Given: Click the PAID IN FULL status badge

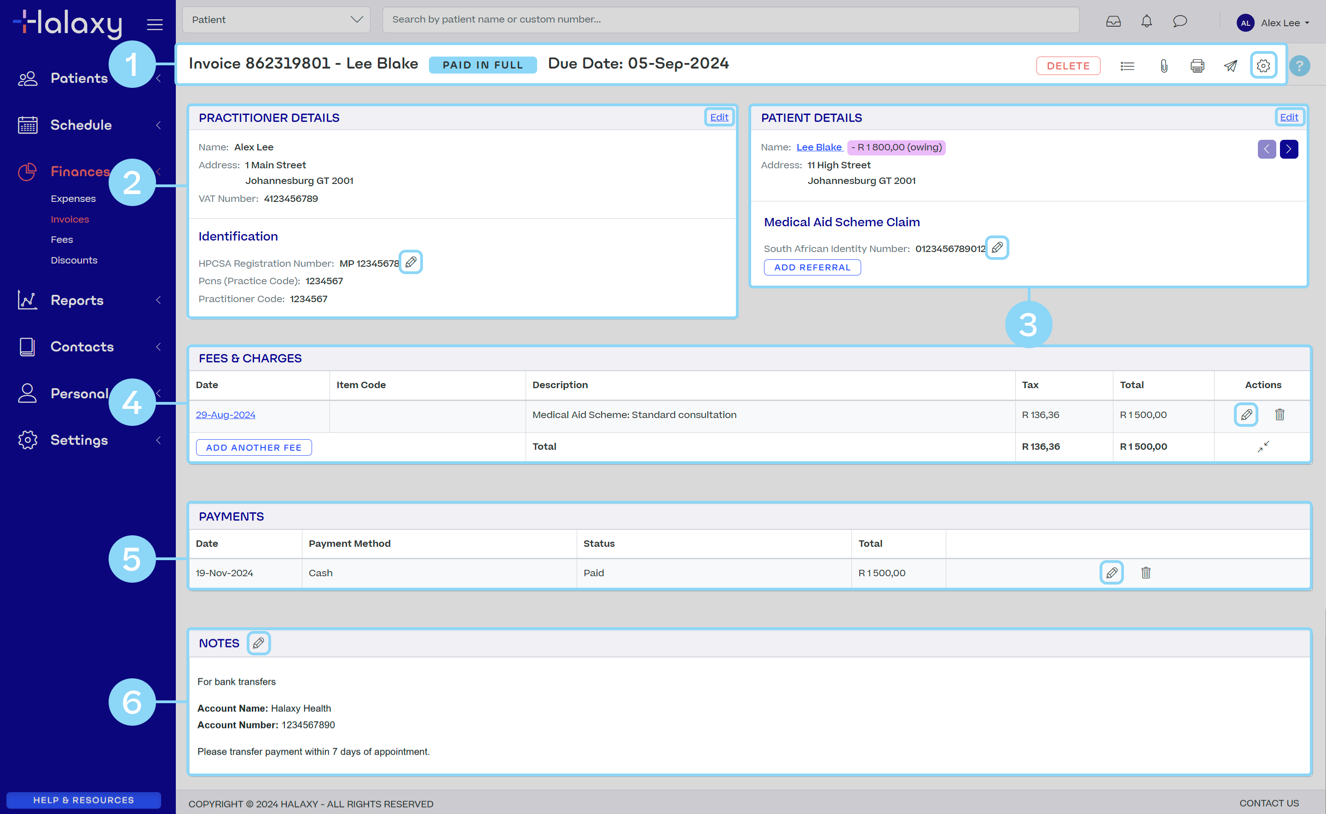Looking at the screenshot, I should pos(483,64).
